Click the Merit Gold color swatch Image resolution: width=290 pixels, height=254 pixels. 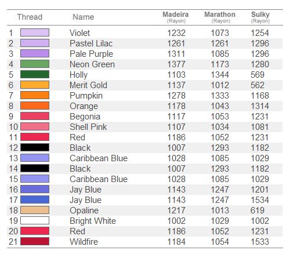pyautogui.click(x=35, y=85)
